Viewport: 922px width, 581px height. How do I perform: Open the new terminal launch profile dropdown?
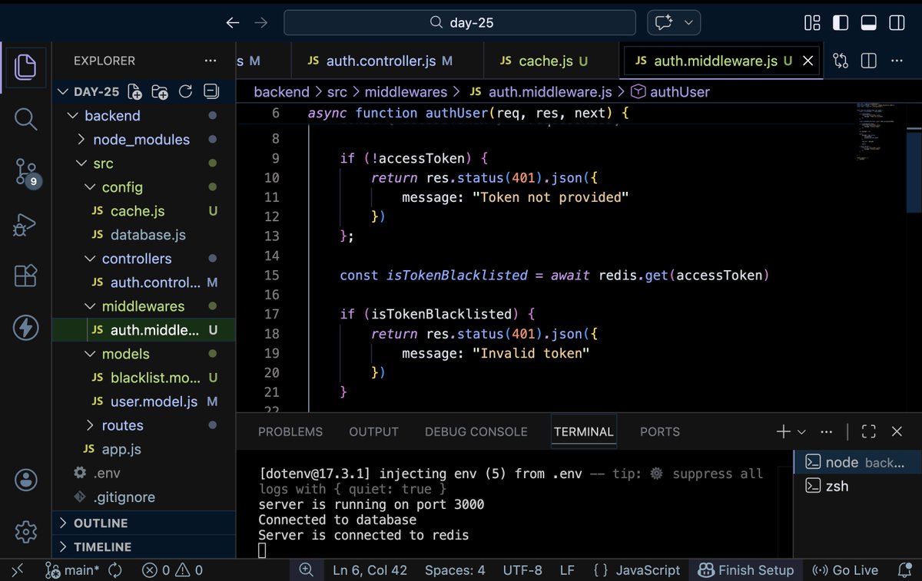click(801, 431)
